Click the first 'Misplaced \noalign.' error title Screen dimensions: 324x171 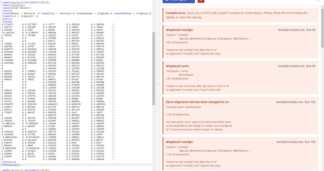(x=180, y=30)
